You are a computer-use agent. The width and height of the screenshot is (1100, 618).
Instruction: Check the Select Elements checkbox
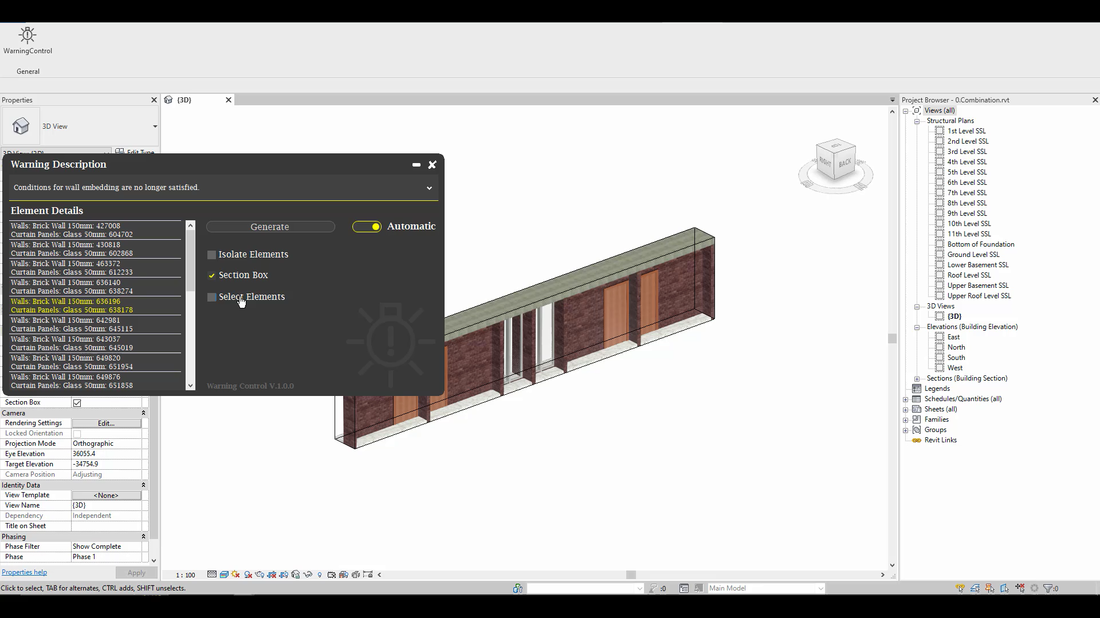(x=212, y=297)
